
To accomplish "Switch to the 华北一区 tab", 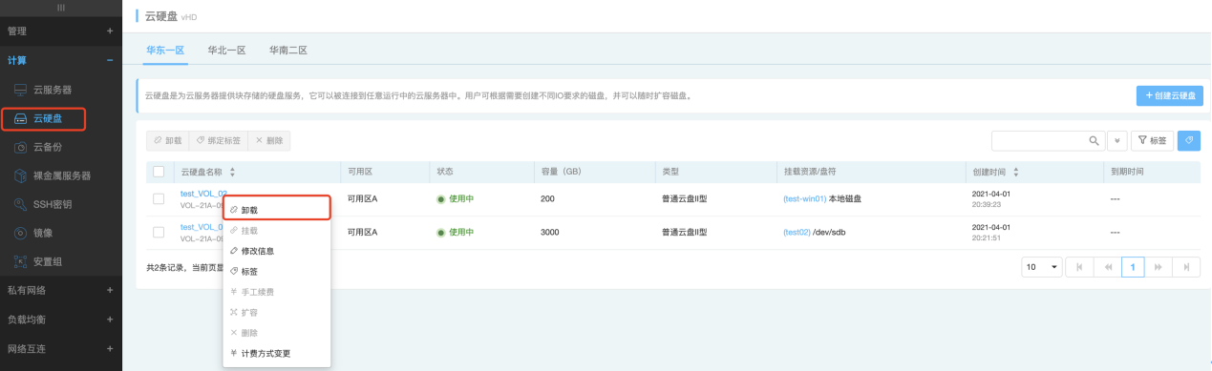I will 227,50.
